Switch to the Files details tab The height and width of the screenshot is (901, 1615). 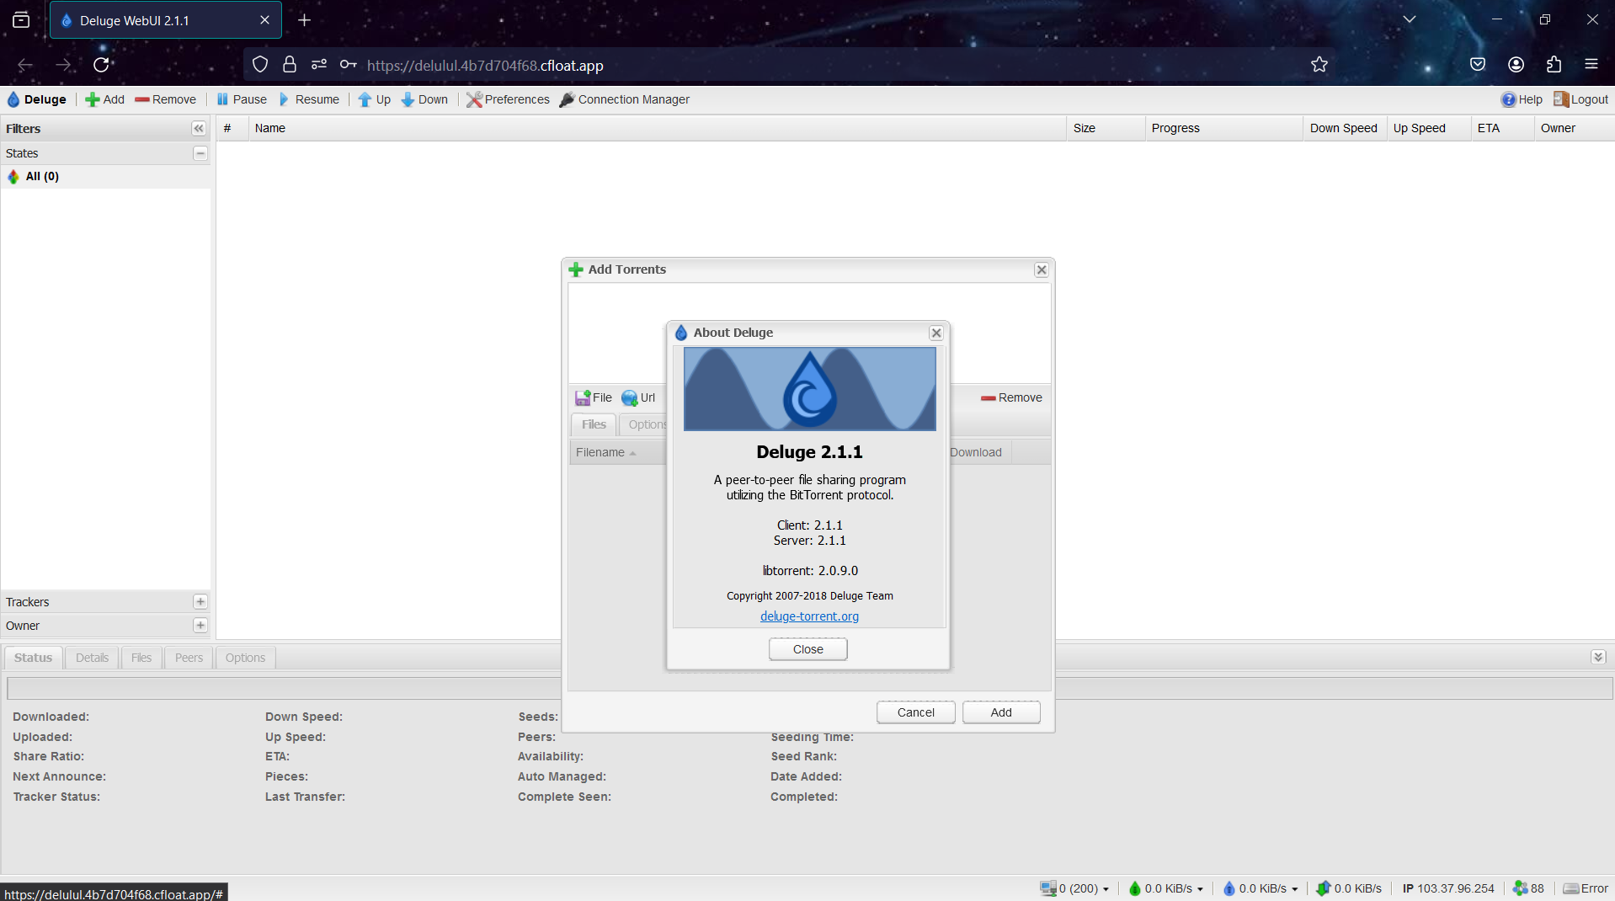pyautogui.click(x=141, y=658)
